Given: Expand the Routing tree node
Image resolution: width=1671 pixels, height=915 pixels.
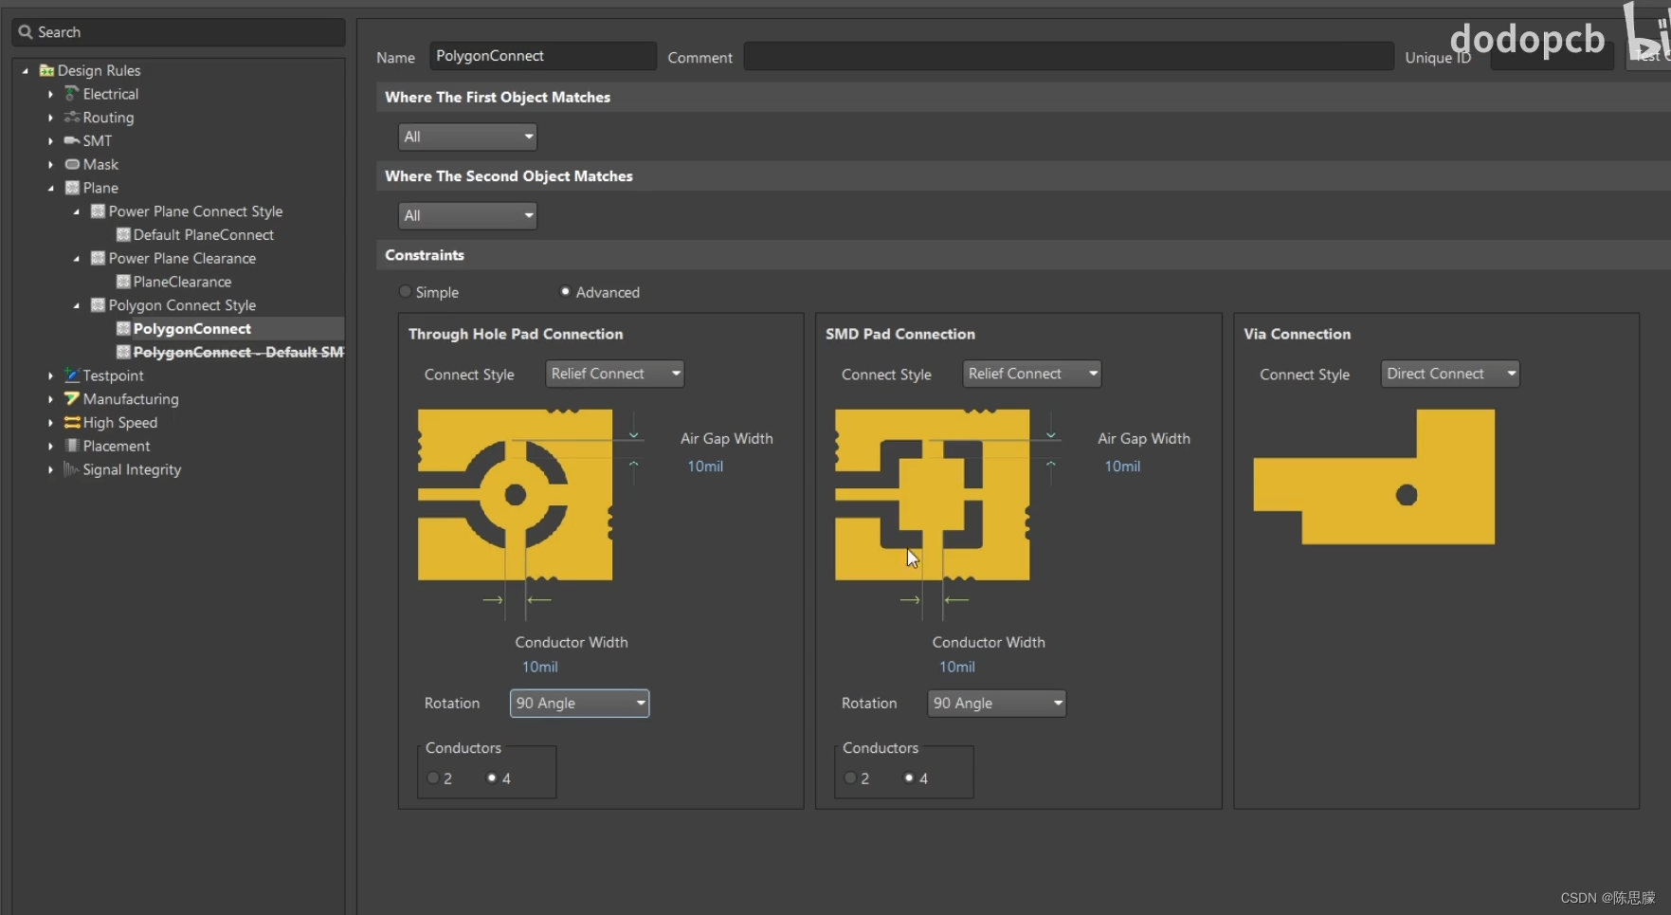Looking at the screenshot, I should click(x=50, y=118).
